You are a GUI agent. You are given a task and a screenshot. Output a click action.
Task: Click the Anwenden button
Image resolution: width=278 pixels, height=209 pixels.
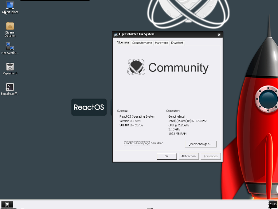coord(210,156)
